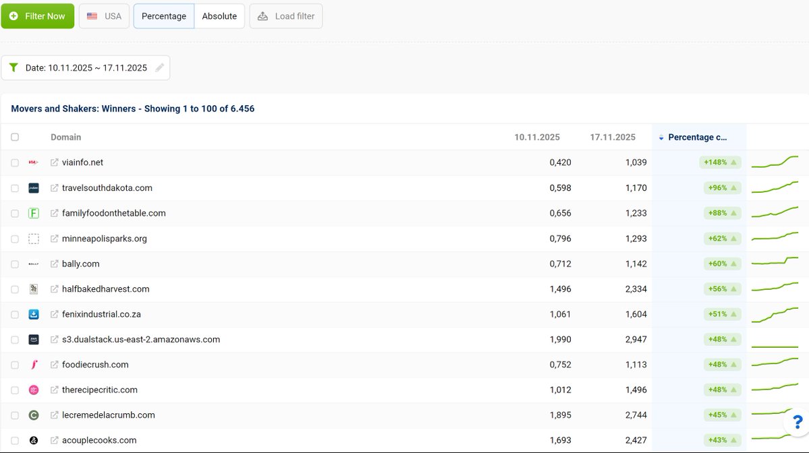The image size is (809, 453).
Task: Open external link icon for travelsouthdakota.com
Action: coord(54,188)
